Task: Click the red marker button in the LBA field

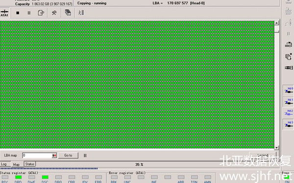Action: point(54,156)
